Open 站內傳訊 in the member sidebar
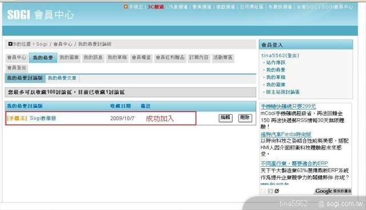 276,63
